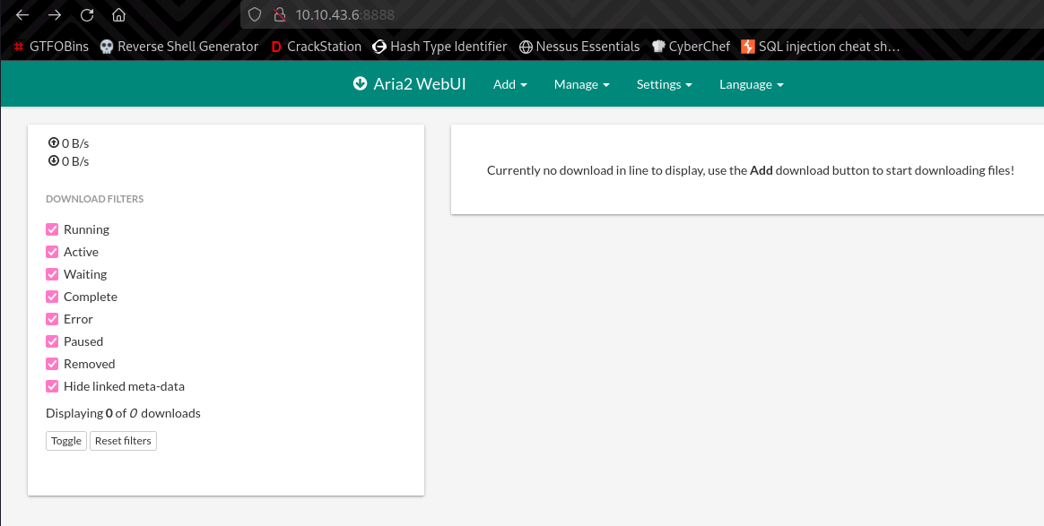Click the Reset filters button
1044x526 pixels.
pyautogui.click(x=123, y=441)
